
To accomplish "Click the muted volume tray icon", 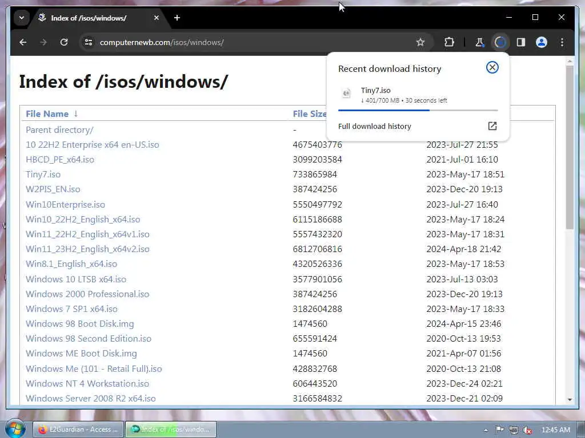I will [x=527, y=430].
